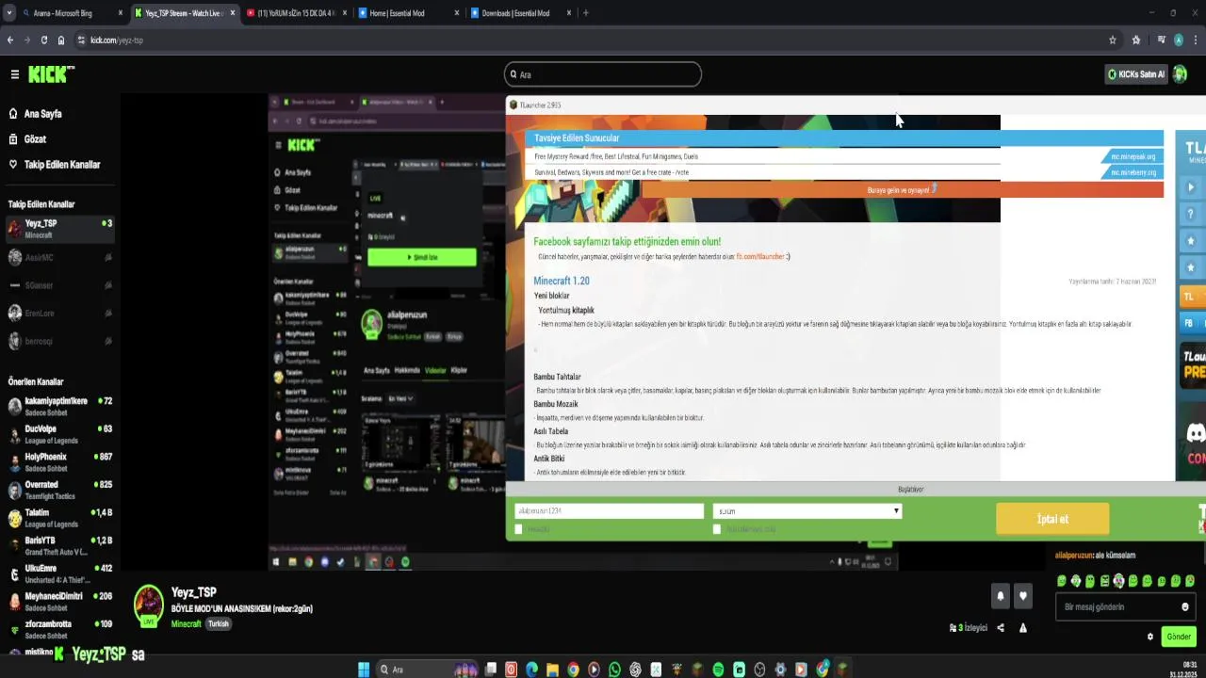Open the browser extensions puzzle icon
Image resolution: width=1206 pixels, height=678 pixels.
pyautogui.click(x=1136, y=40)
